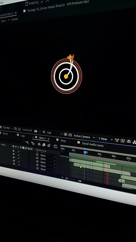Open the Full resolution dropdown
This screenshot has width=136, height=242.
[x=54, y=133]
